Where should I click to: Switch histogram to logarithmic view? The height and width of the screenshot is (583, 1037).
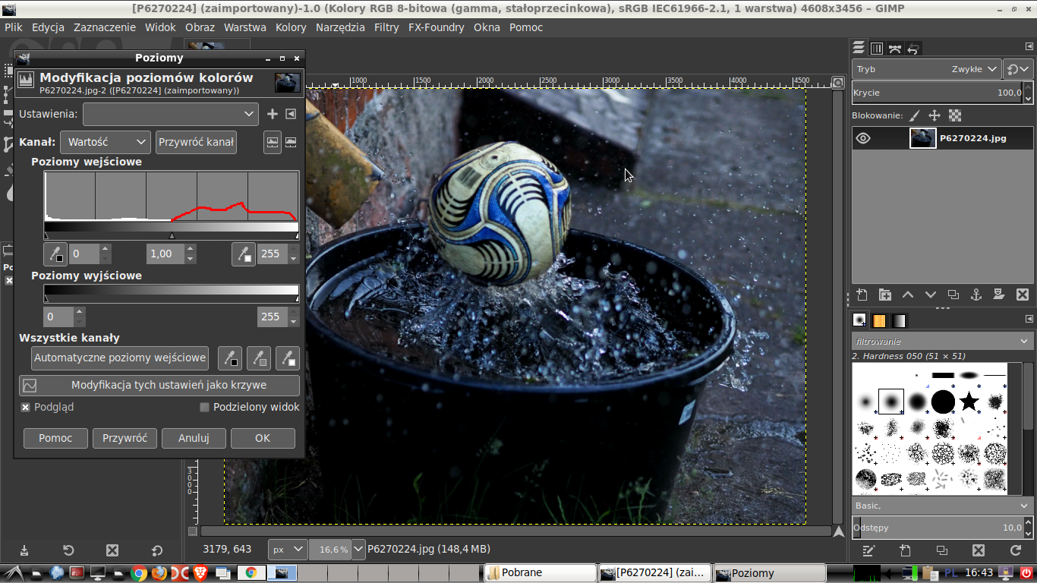[290, 142]
